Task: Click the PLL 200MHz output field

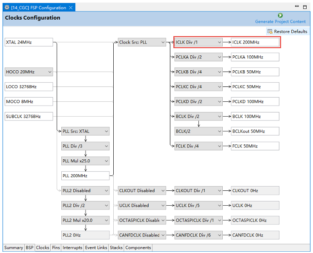Action: pyautogui.click(x=85, y=176)
